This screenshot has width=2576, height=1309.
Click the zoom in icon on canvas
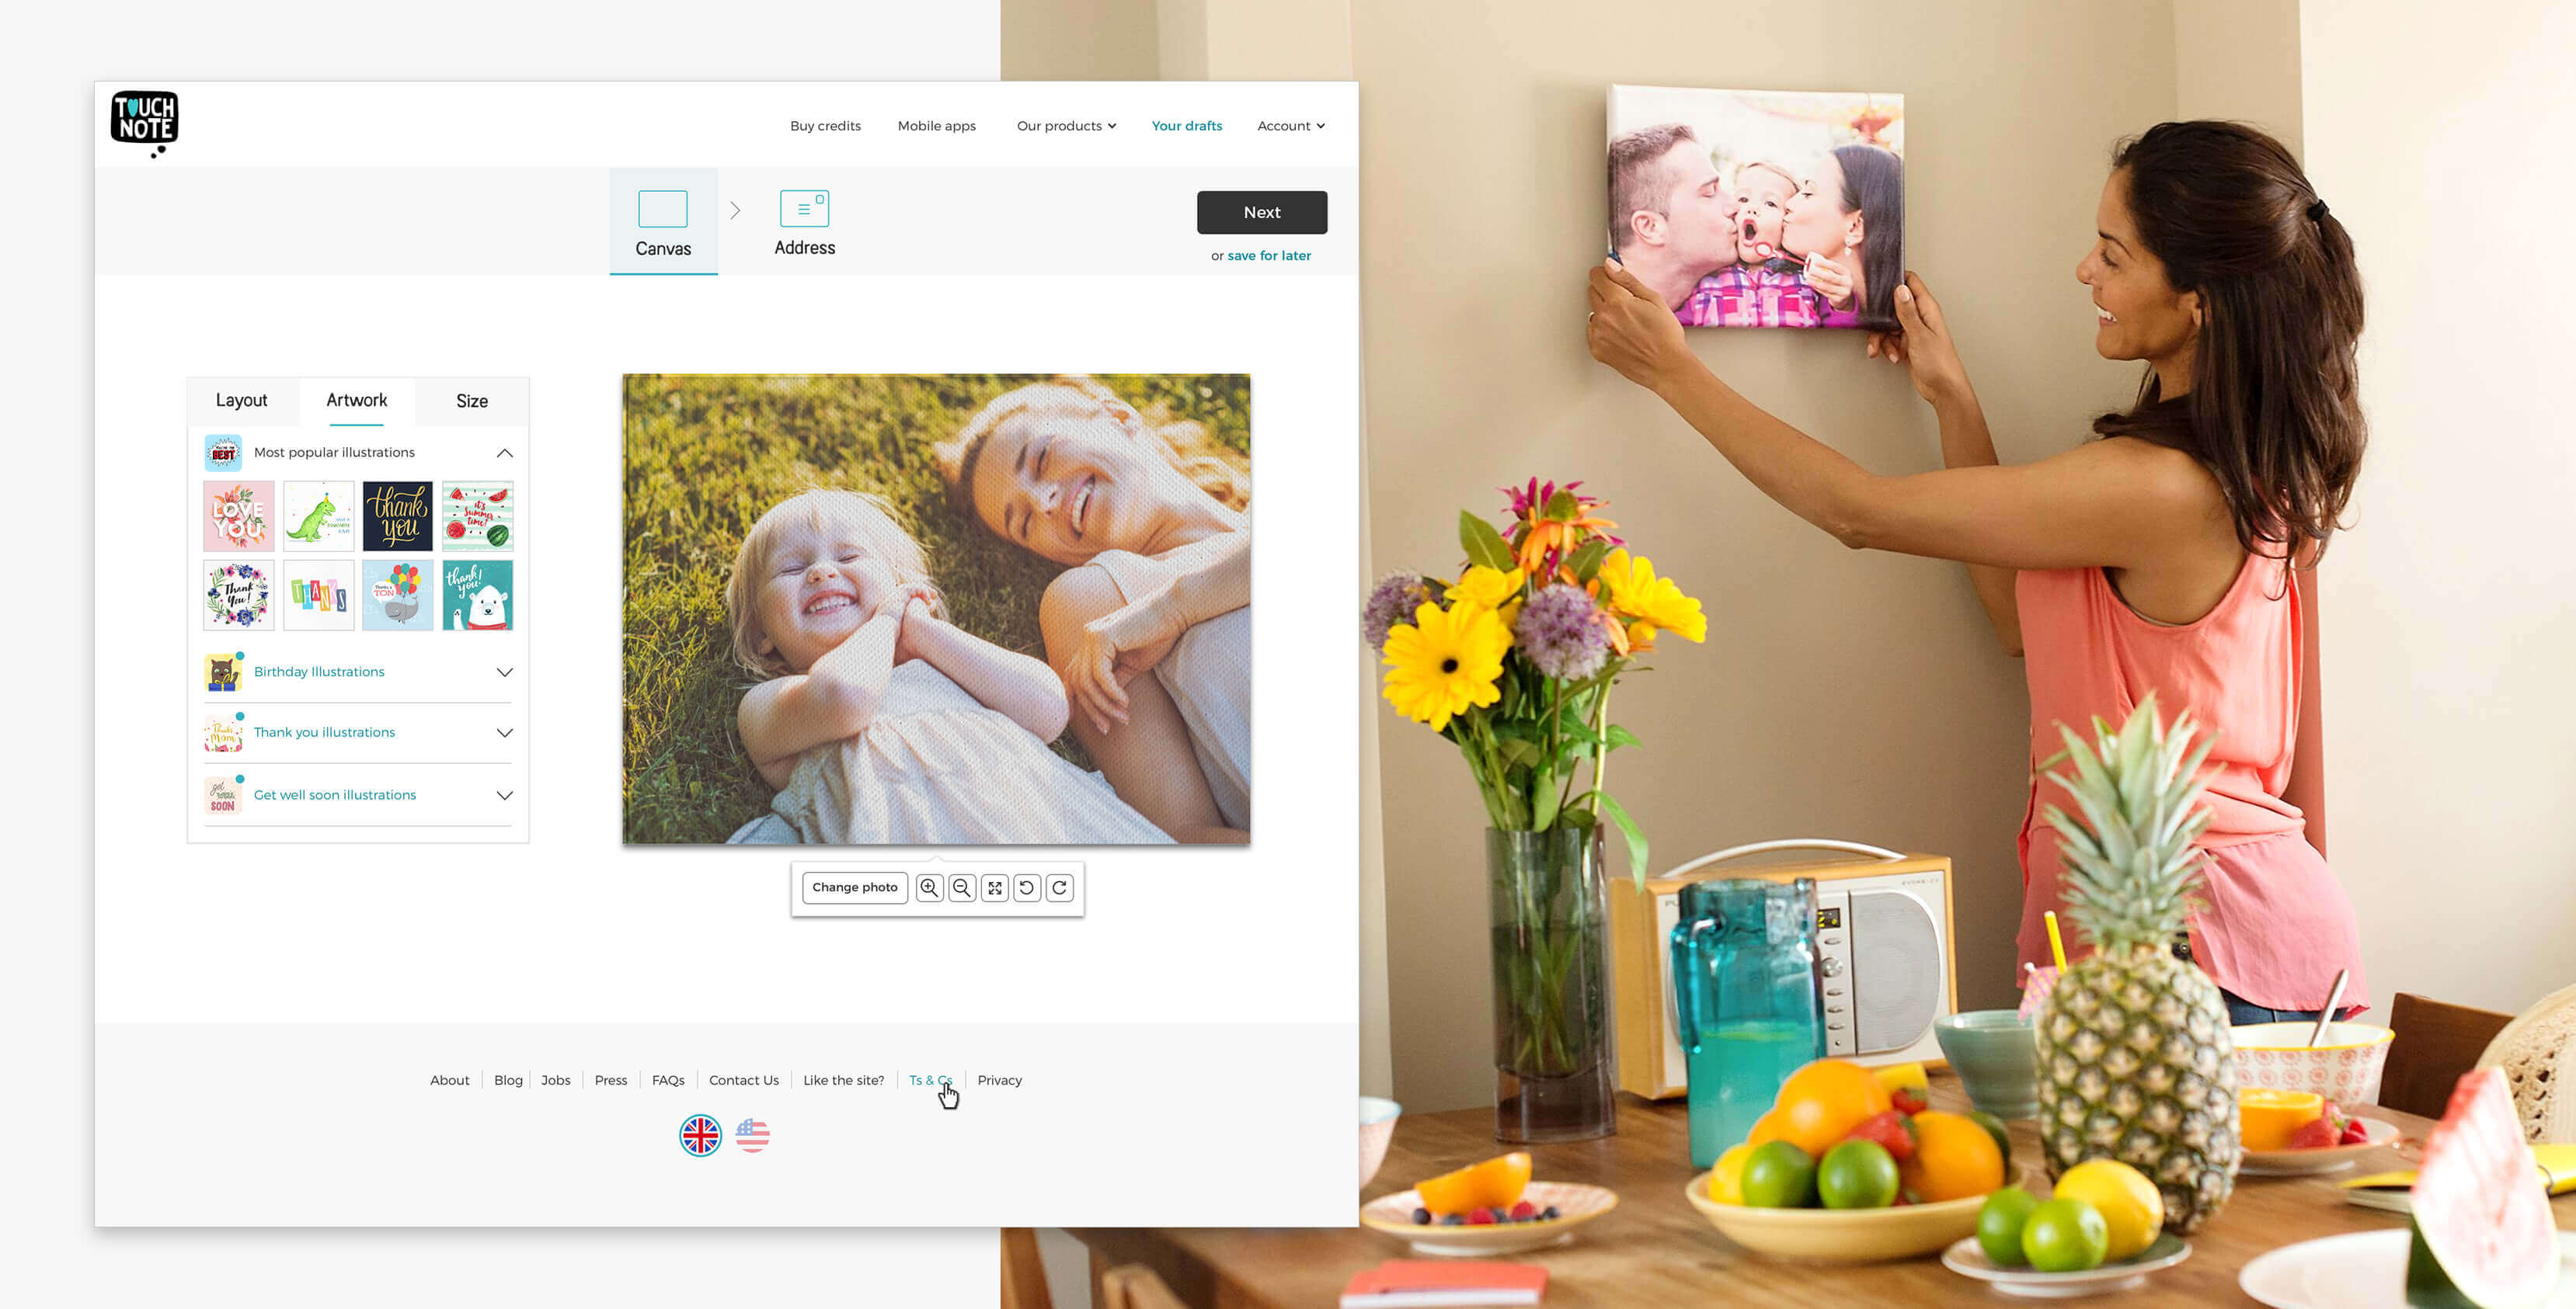tap(929, 887)
